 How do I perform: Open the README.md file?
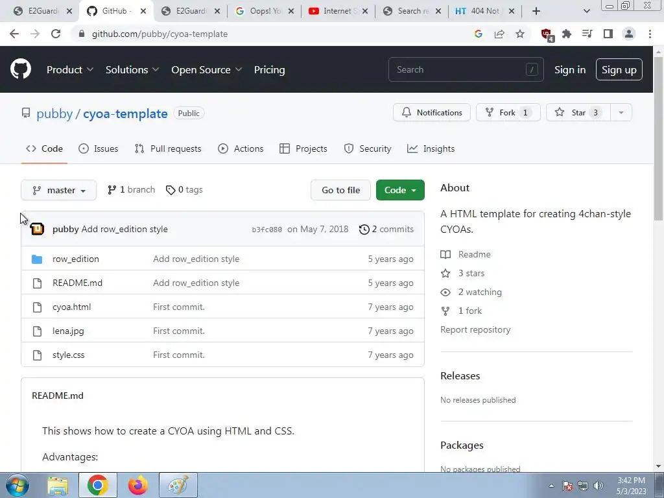[78, 283]
